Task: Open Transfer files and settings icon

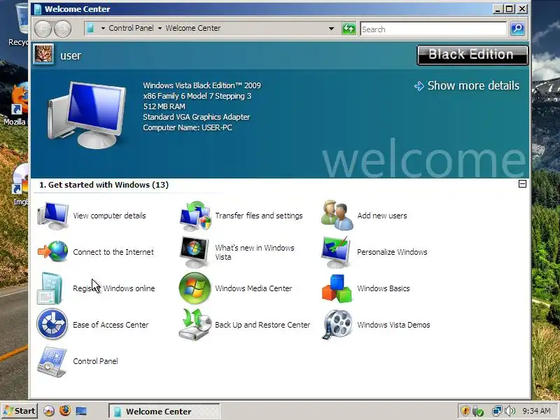Action: pyautogui.click(x=195, y=216)
